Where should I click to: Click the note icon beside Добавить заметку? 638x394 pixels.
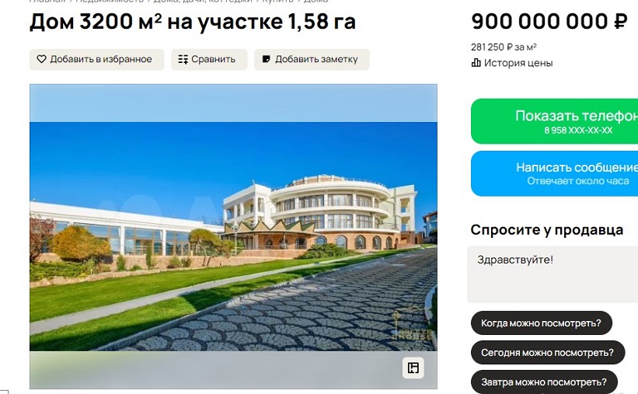tap(266, 59)
